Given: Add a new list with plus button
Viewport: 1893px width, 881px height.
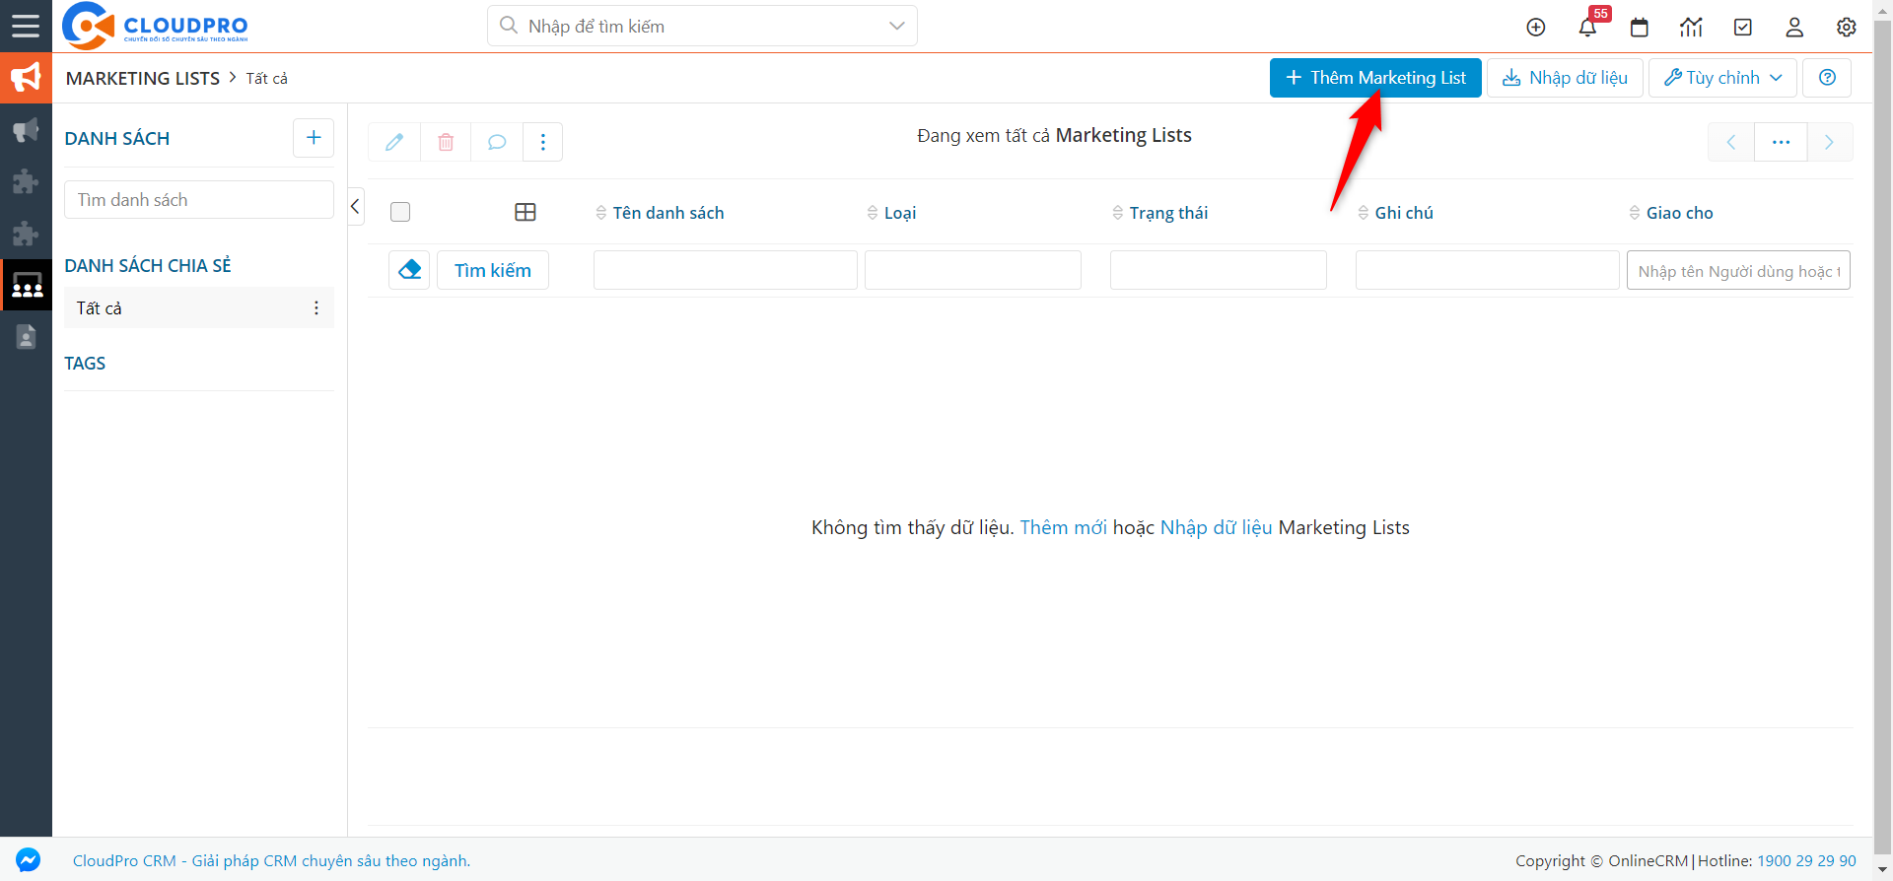Looking at the screenshot, I should click(314, 138).
